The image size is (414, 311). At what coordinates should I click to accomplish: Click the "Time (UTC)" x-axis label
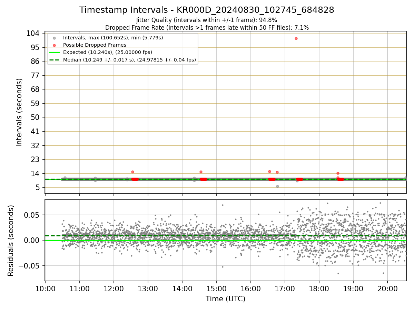(226, 299)
